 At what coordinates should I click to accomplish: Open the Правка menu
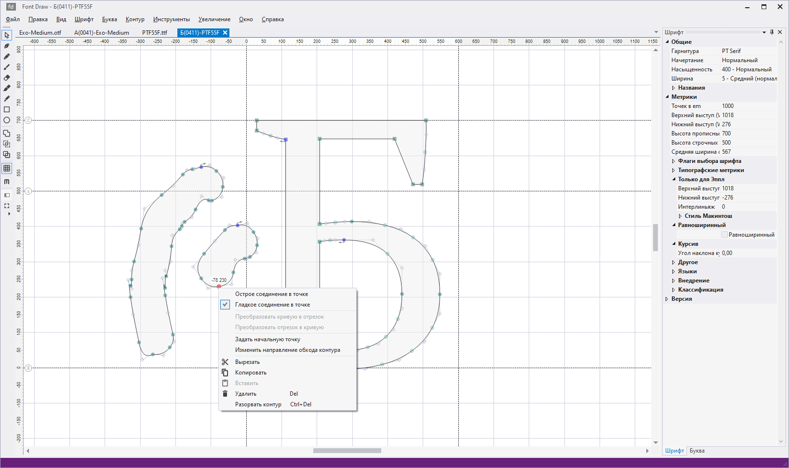click(x=38, y=19)
